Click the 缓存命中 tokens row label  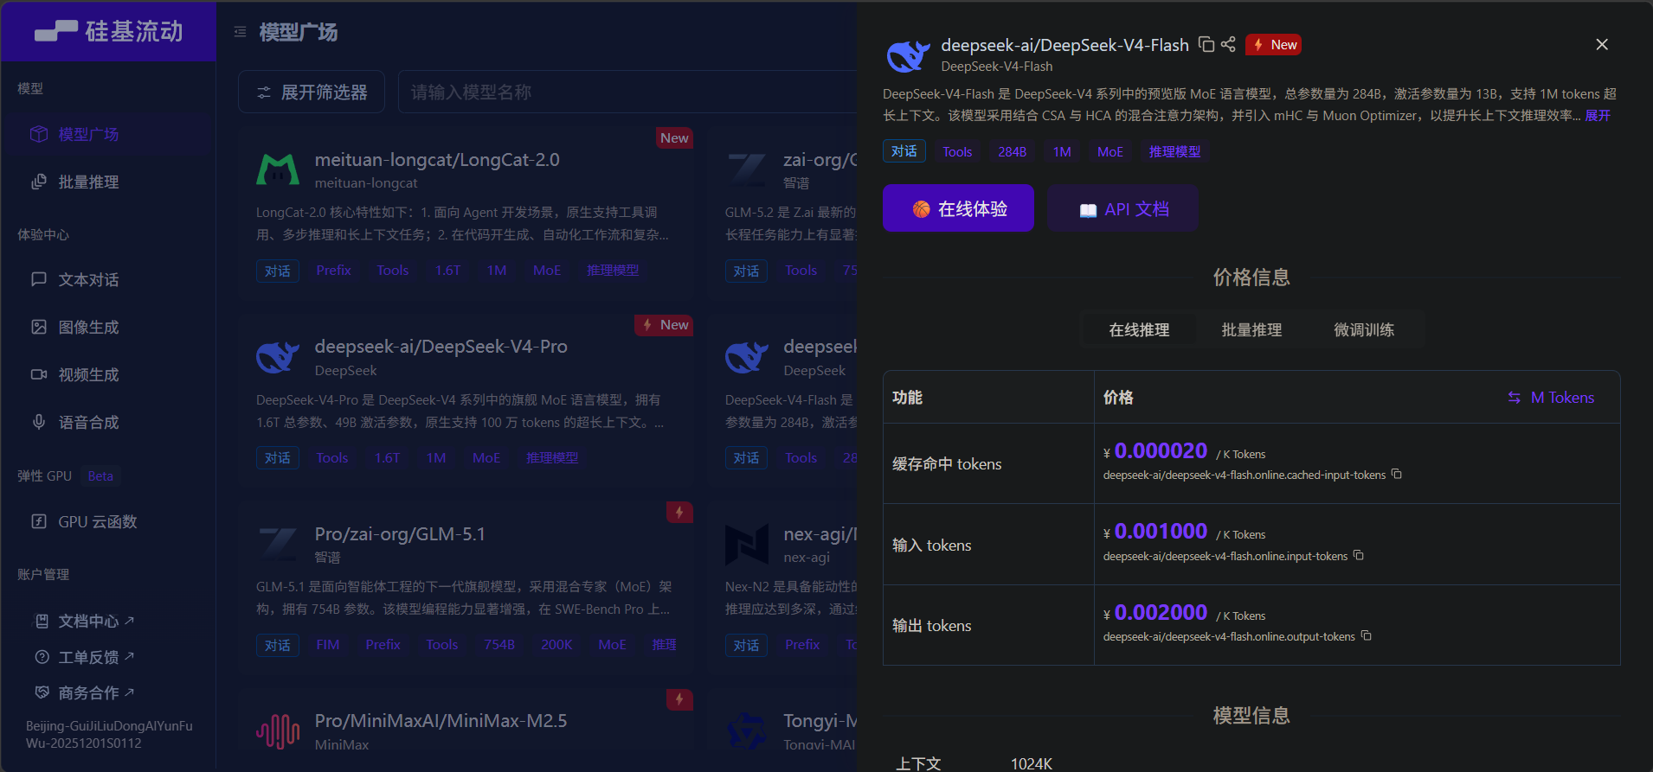(x=947, y=464)
